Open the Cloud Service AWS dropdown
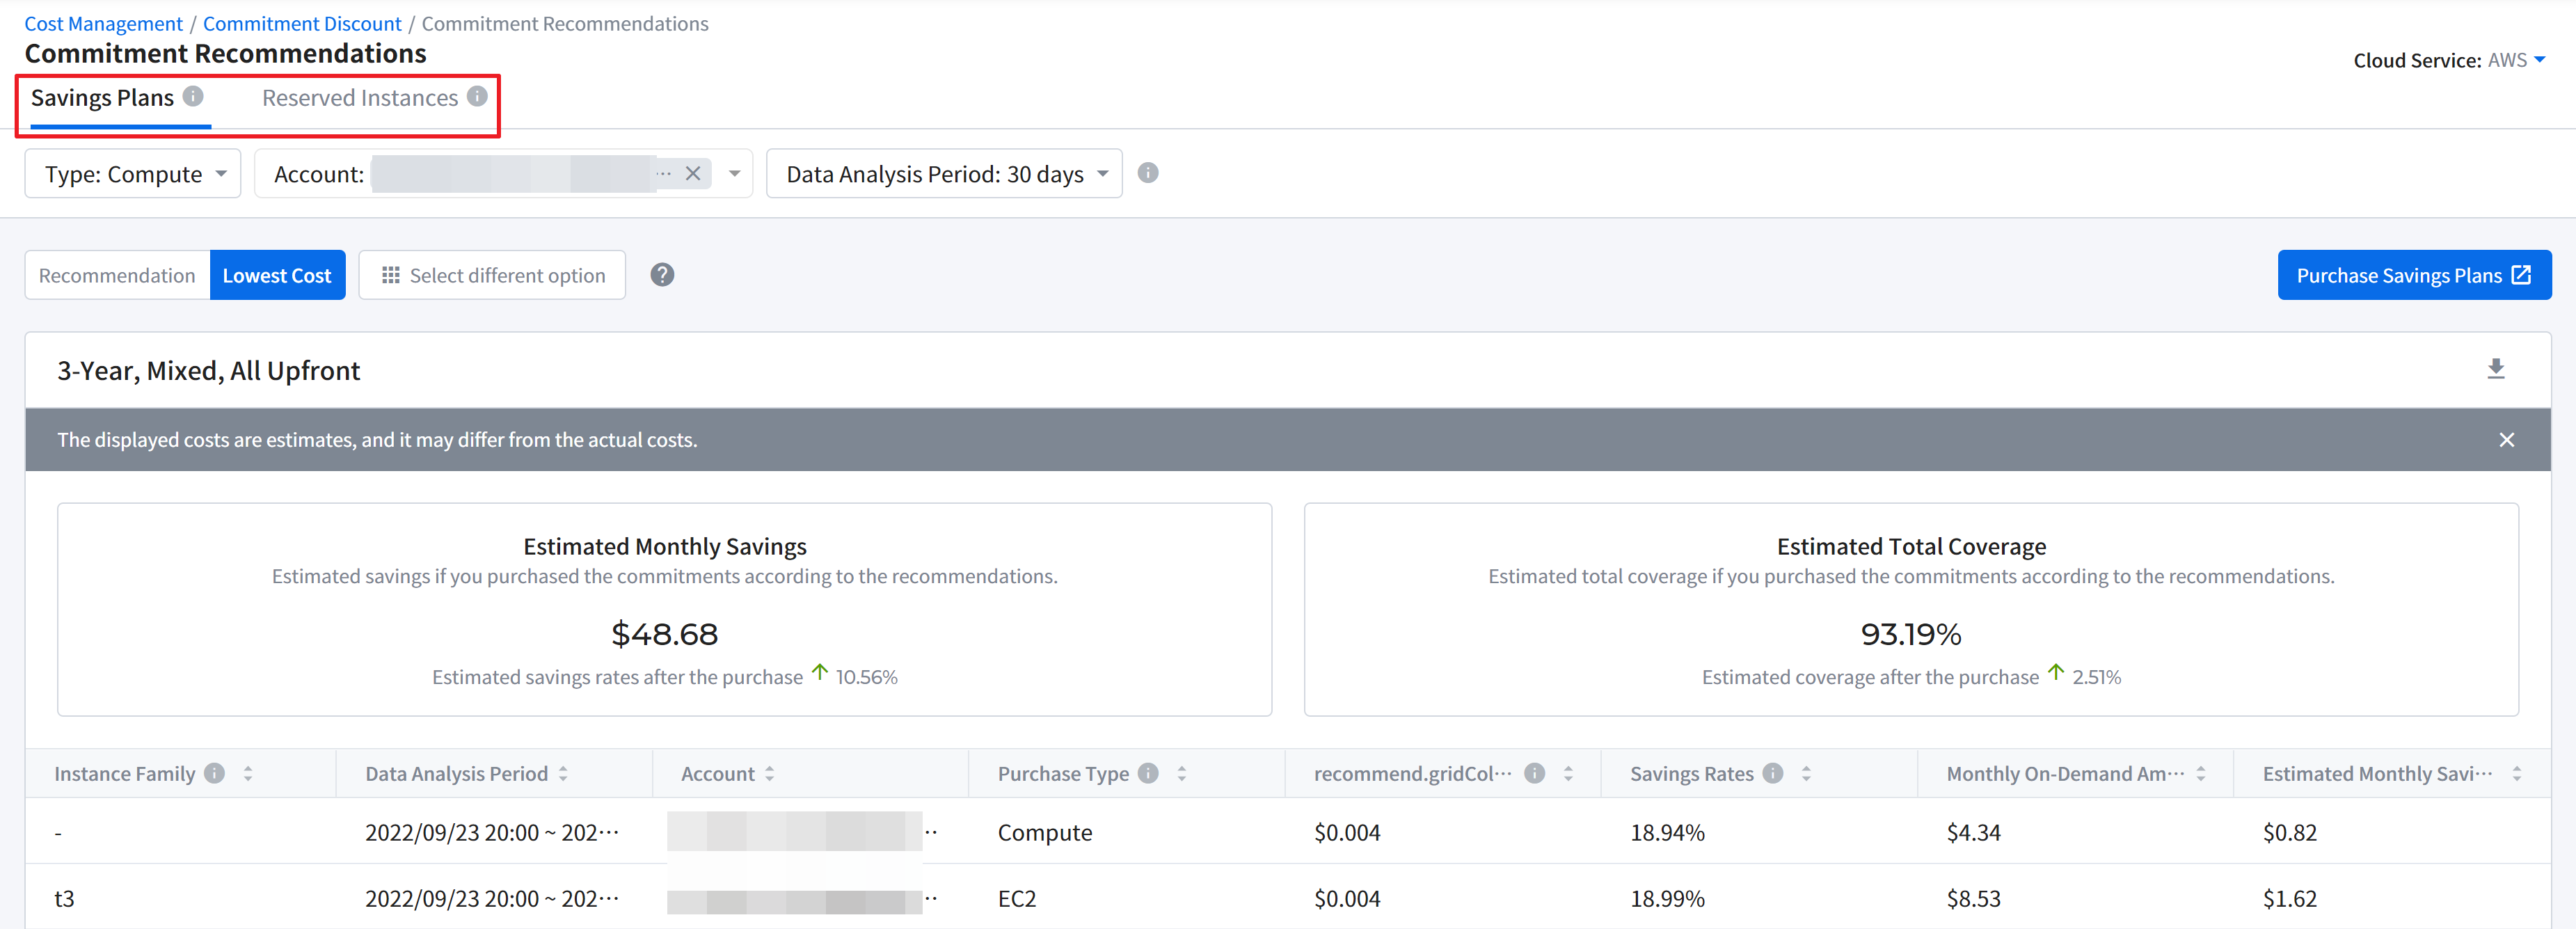 [2515, 60]
